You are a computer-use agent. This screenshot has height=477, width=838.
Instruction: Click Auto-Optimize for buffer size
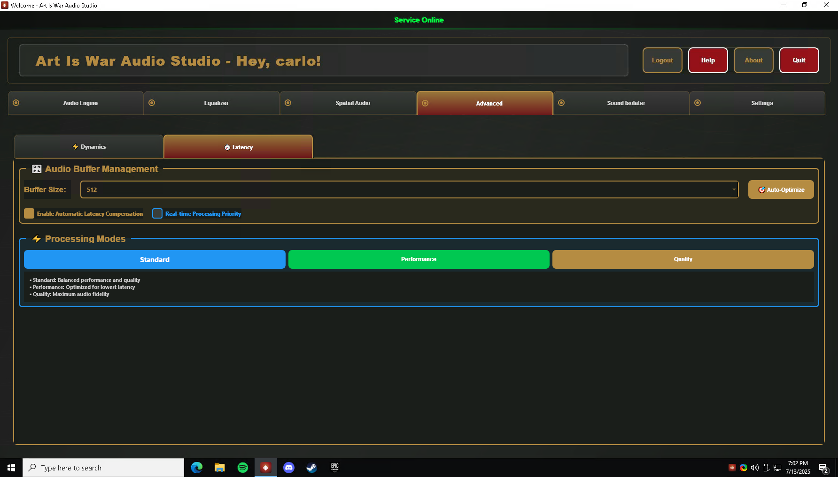click(x=781, y=189)
